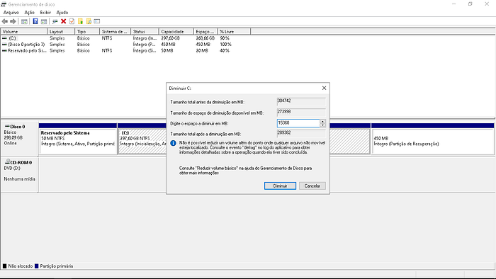The width and height of the screenshot is (496, 279).
Task: Open Help via the blue question mark icon
Action: tap(35, 21)
